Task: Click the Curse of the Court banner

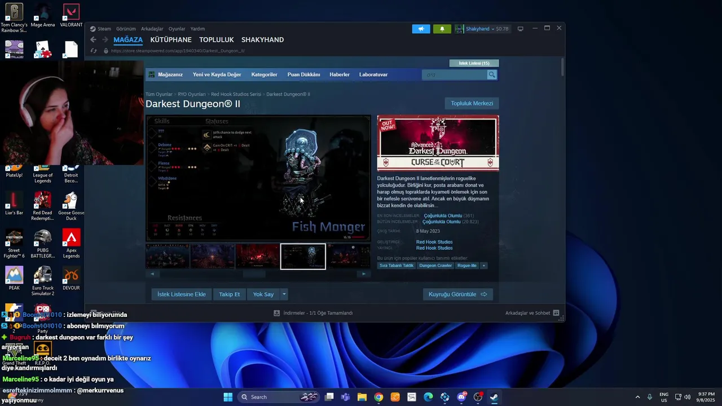Action: 438,143
